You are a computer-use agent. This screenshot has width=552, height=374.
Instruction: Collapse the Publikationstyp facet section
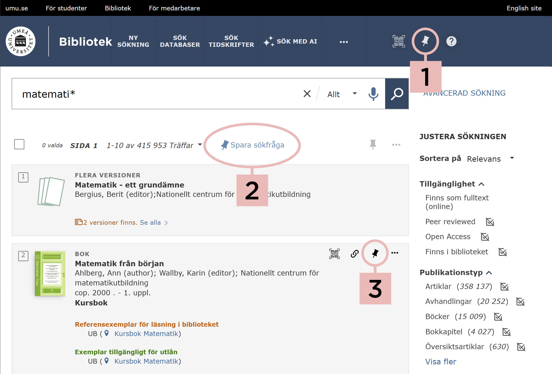point(489,273)
